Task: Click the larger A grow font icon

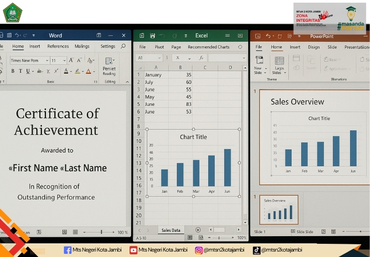Action: tap(71, 60)
